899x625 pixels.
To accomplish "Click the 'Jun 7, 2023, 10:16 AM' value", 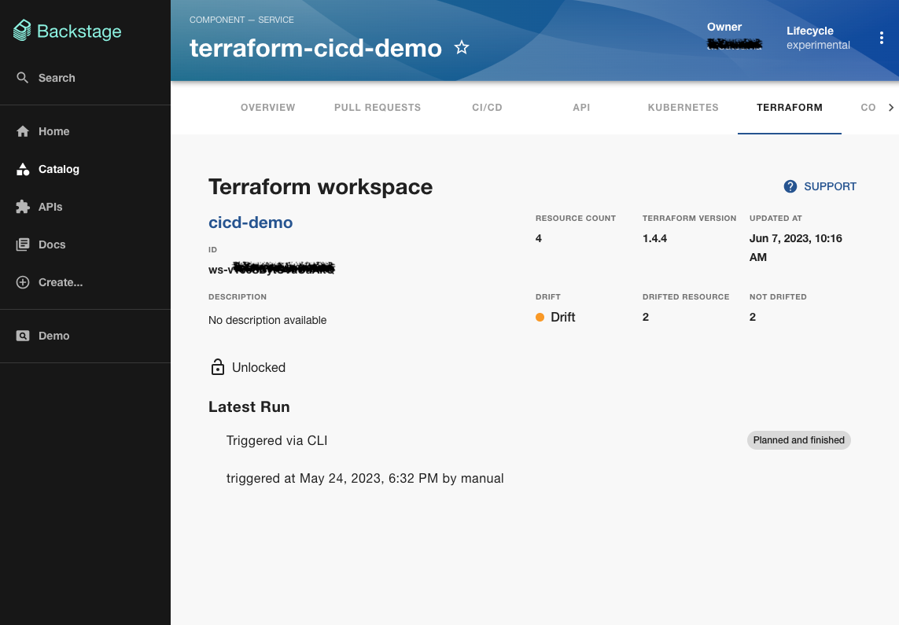I will pos(796,248).
